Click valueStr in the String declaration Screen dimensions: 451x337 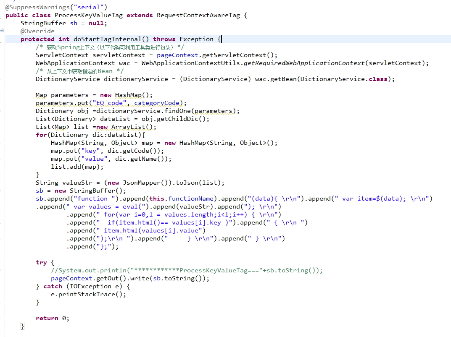pyautogui.click(x=77, y=183)
